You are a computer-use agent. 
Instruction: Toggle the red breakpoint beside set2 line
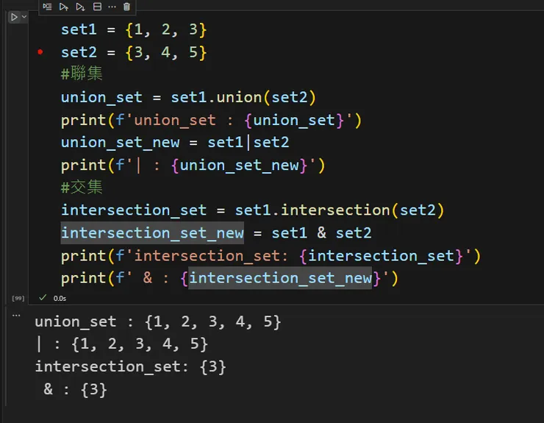click(x=40, y=52)
